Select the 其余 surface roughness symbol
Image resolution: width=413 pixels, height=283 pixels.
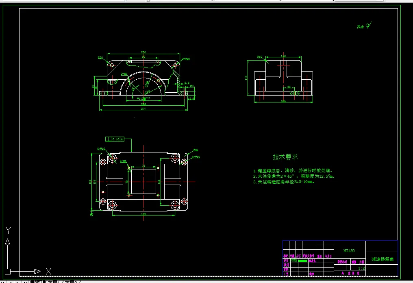pyautogui.click(x=364, y=26)
